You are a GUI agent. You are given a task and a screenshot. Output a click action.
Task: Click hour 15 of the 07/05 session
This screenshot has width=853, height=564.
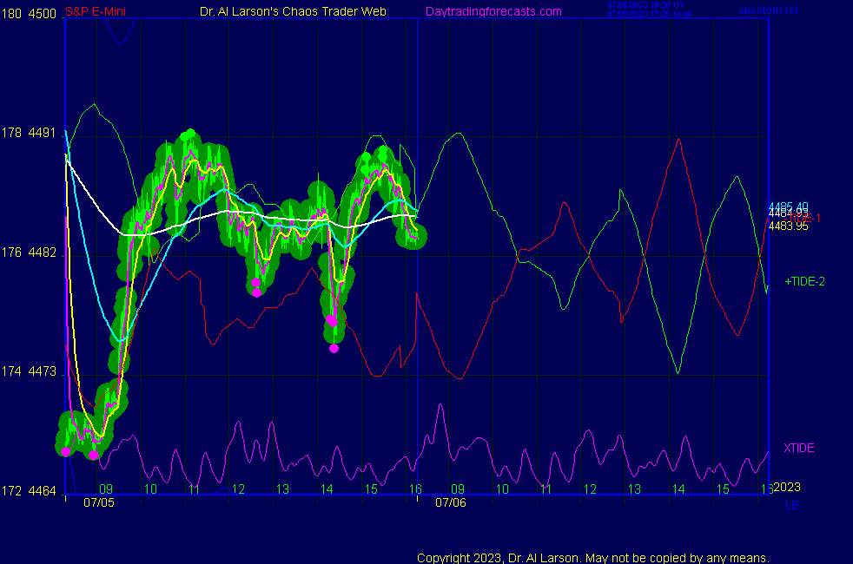click(x=371, y=489)
